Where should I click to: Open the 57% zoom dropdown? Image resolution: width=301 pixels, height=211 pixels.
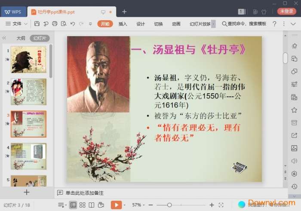click(138, 205)
